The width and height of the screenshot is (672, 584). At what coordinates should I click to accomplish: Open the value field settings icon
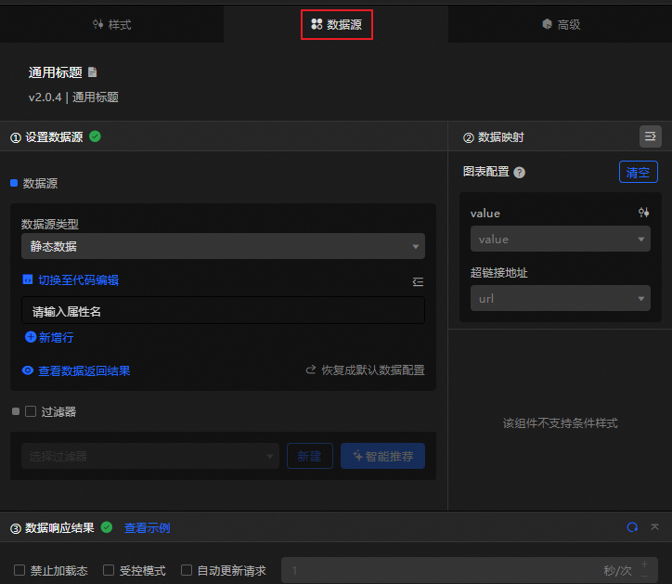(x=643, y=213)
